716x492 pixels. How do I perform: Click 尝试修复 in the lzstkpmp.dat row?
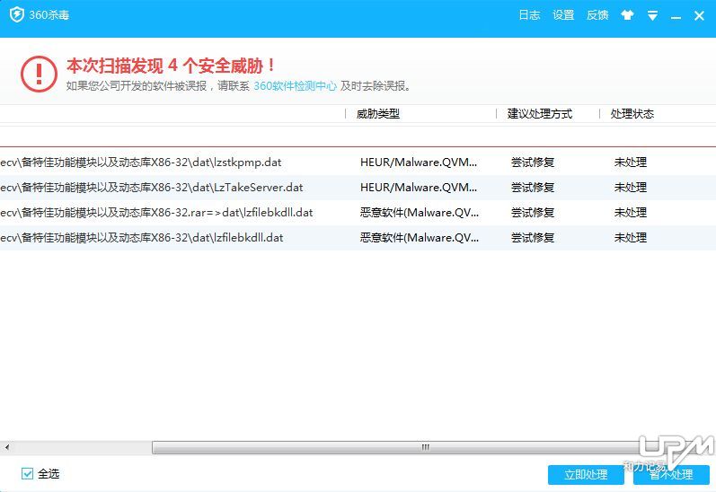click(533, 163)
